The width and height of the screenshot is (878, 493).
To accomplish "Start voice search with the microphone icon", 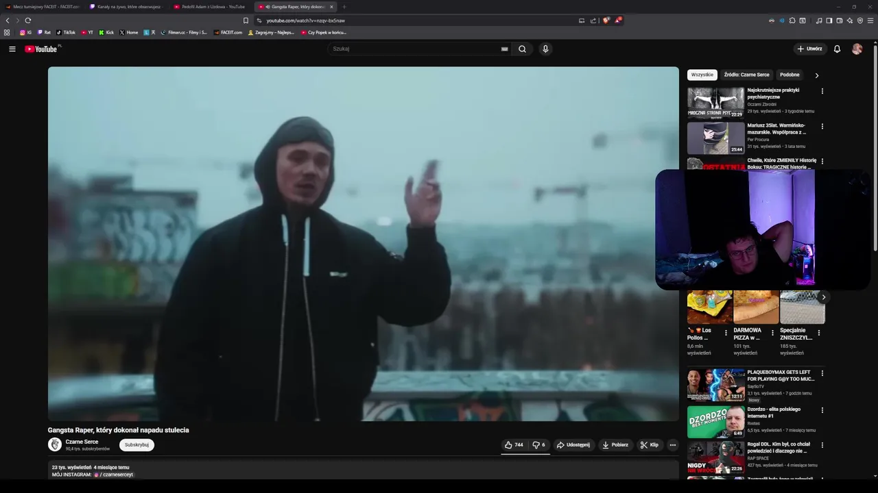I will pyautogui.click(x=545, y=49).
